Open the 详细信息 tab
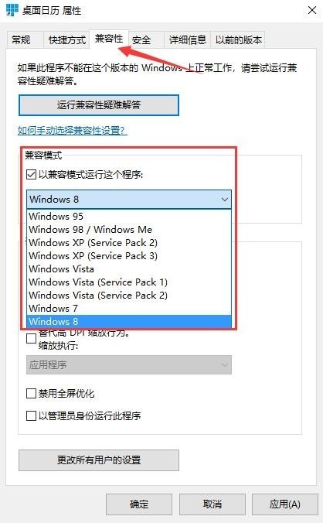Screen dimensions: 323x523 tap(188, 39)
